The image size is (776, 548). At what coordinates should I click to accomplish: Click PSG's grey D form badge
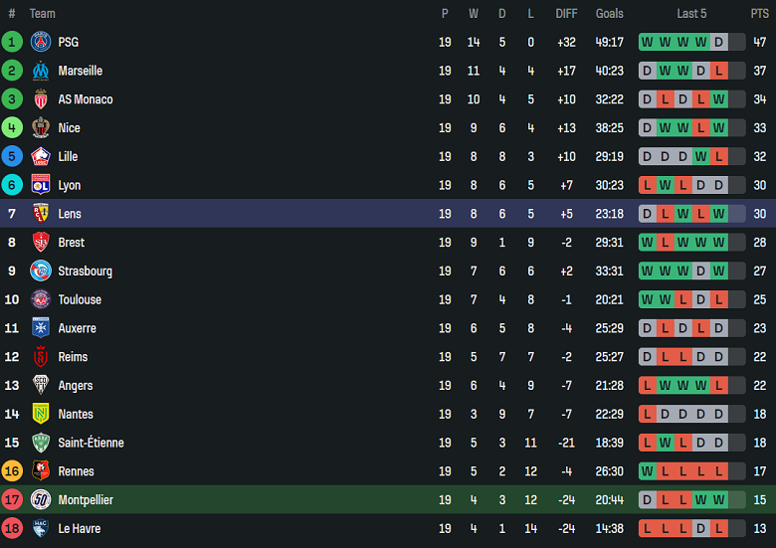coord(719,42)
